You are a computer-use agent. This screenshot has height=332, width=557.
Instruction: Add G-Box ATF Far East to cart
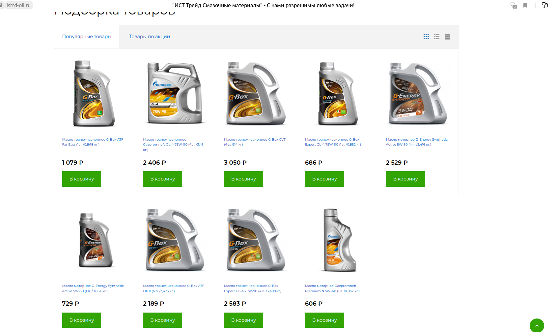(82, 179)
